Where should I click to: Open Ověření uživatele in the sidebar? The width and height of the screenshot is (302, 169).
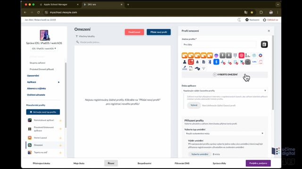[x=36, y=95]
